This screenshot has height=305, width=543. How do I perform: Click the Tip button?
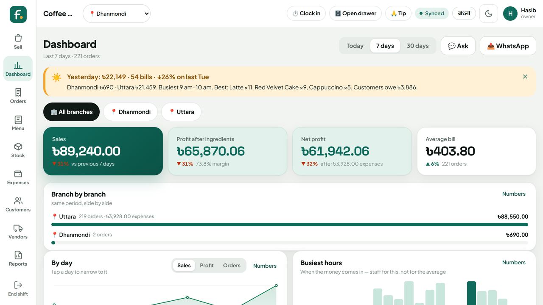tap(398, 14)
